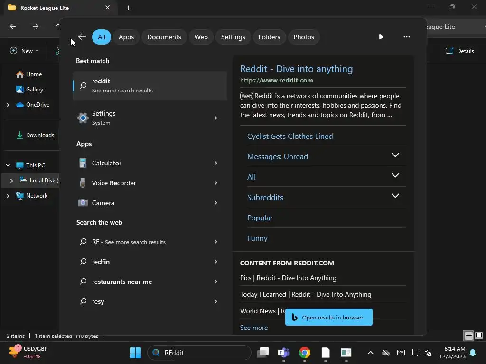This screenshot has height=364, width=486.
Task: Expand OneDrive in the Explorer tree
Action: tap(8, 105)
